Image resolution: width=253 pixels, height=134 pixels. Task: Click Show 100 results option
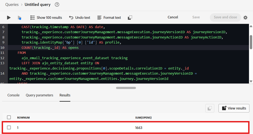[46, 17]
